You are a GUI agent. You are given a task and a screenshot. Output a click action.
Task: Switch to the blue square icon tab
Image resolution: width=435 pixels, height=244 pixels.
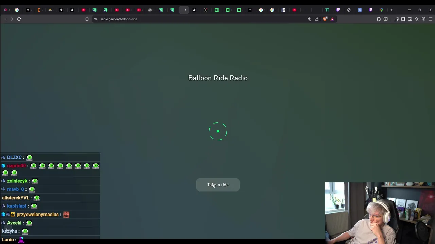360,10
